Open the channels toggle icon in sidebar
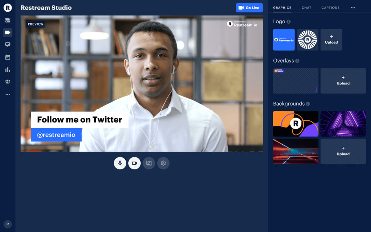The height and width of the screenshot is (232, 371). 8,20
